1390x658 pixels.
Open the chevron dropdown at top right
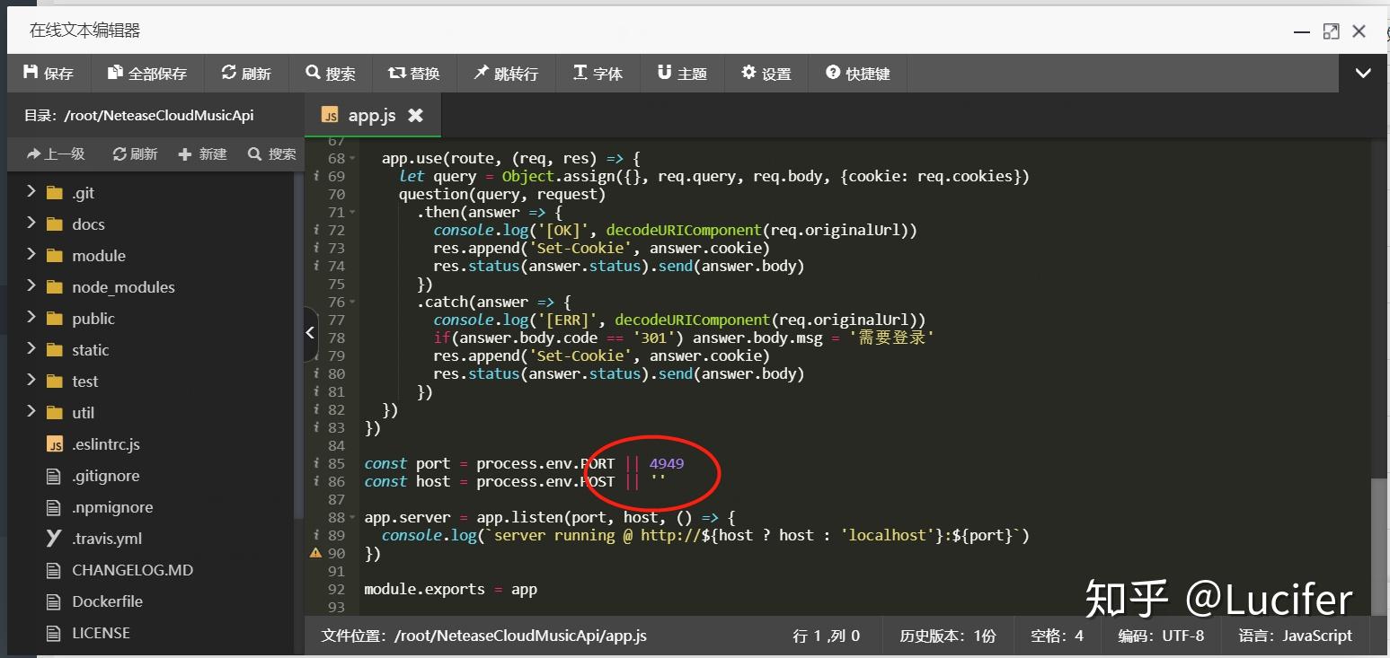coord(1363,73)
